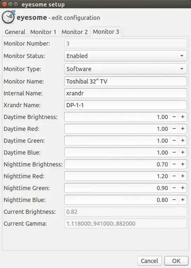Image resolution: width=191 pixels, height=268 pixels.
Task: Click the Nighttime Red value 1.20
Action: 162,176
